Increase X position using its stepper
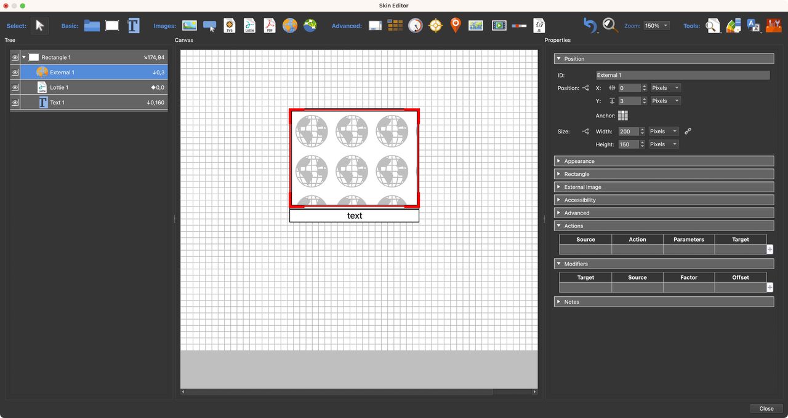This screenshot has width=788, height=418. [x=645, y=85]
